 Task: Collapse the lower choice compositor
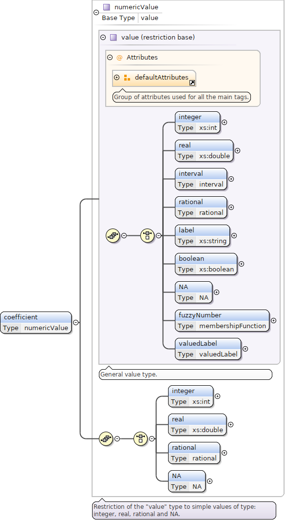(x=152, y=438)
